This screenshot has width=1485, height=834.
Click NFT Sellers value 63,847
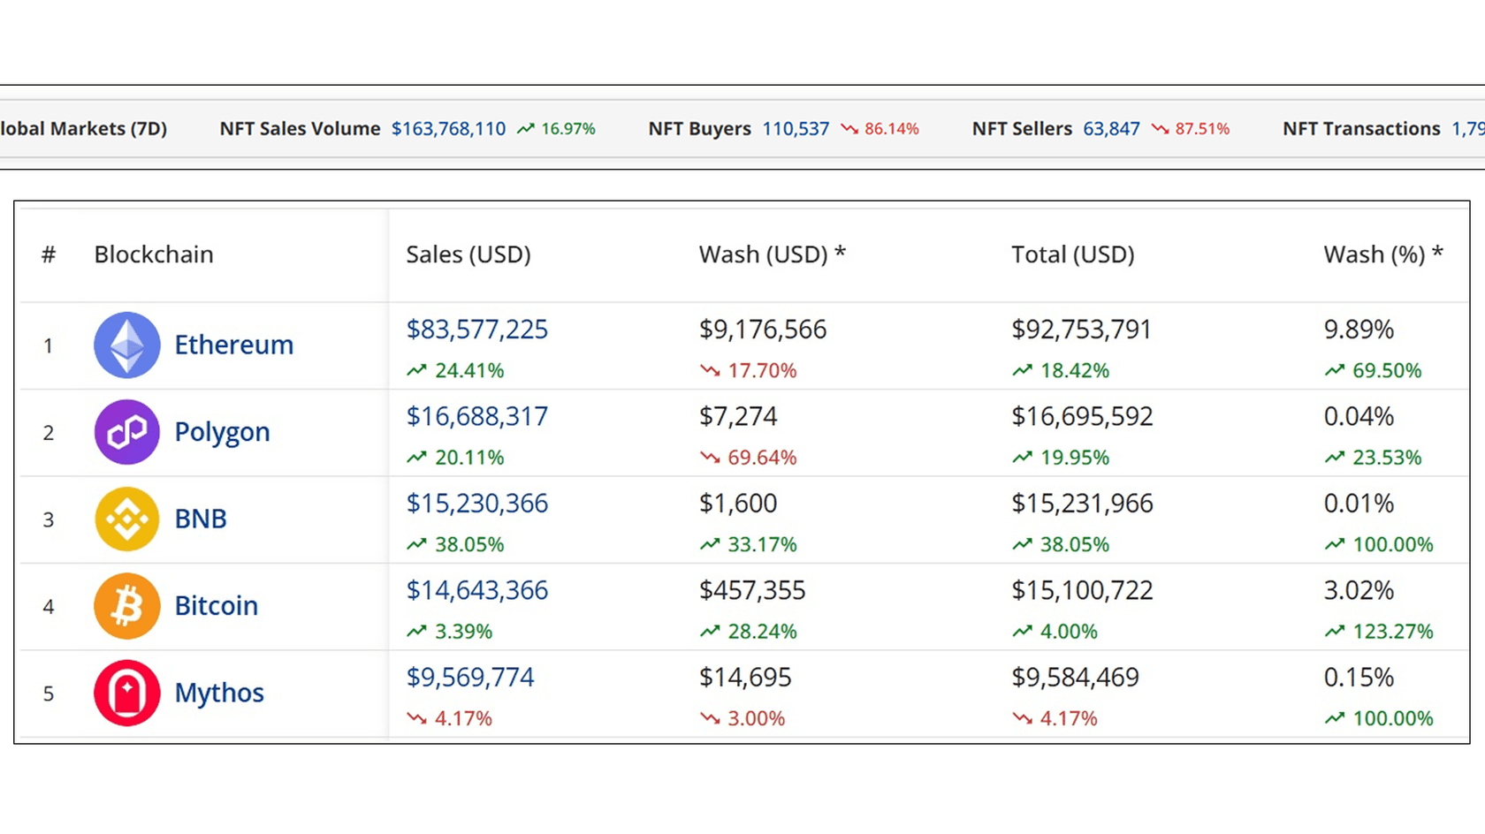1111,129
